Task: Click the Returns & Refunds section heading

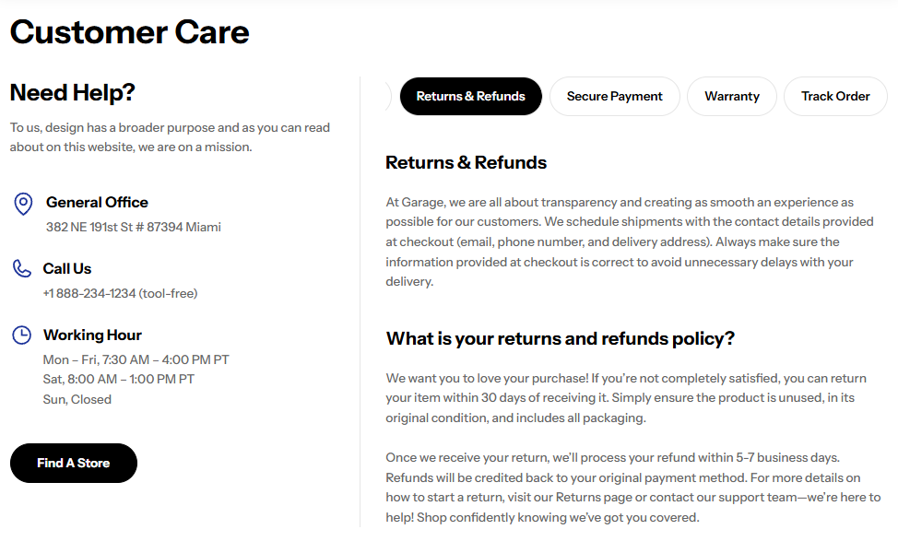Action: click(466, 162)
